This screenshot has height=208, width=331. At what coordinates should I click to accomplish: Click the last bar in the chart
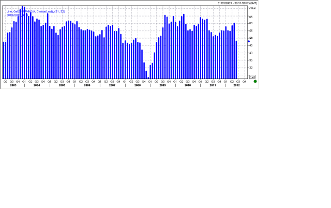236,59
